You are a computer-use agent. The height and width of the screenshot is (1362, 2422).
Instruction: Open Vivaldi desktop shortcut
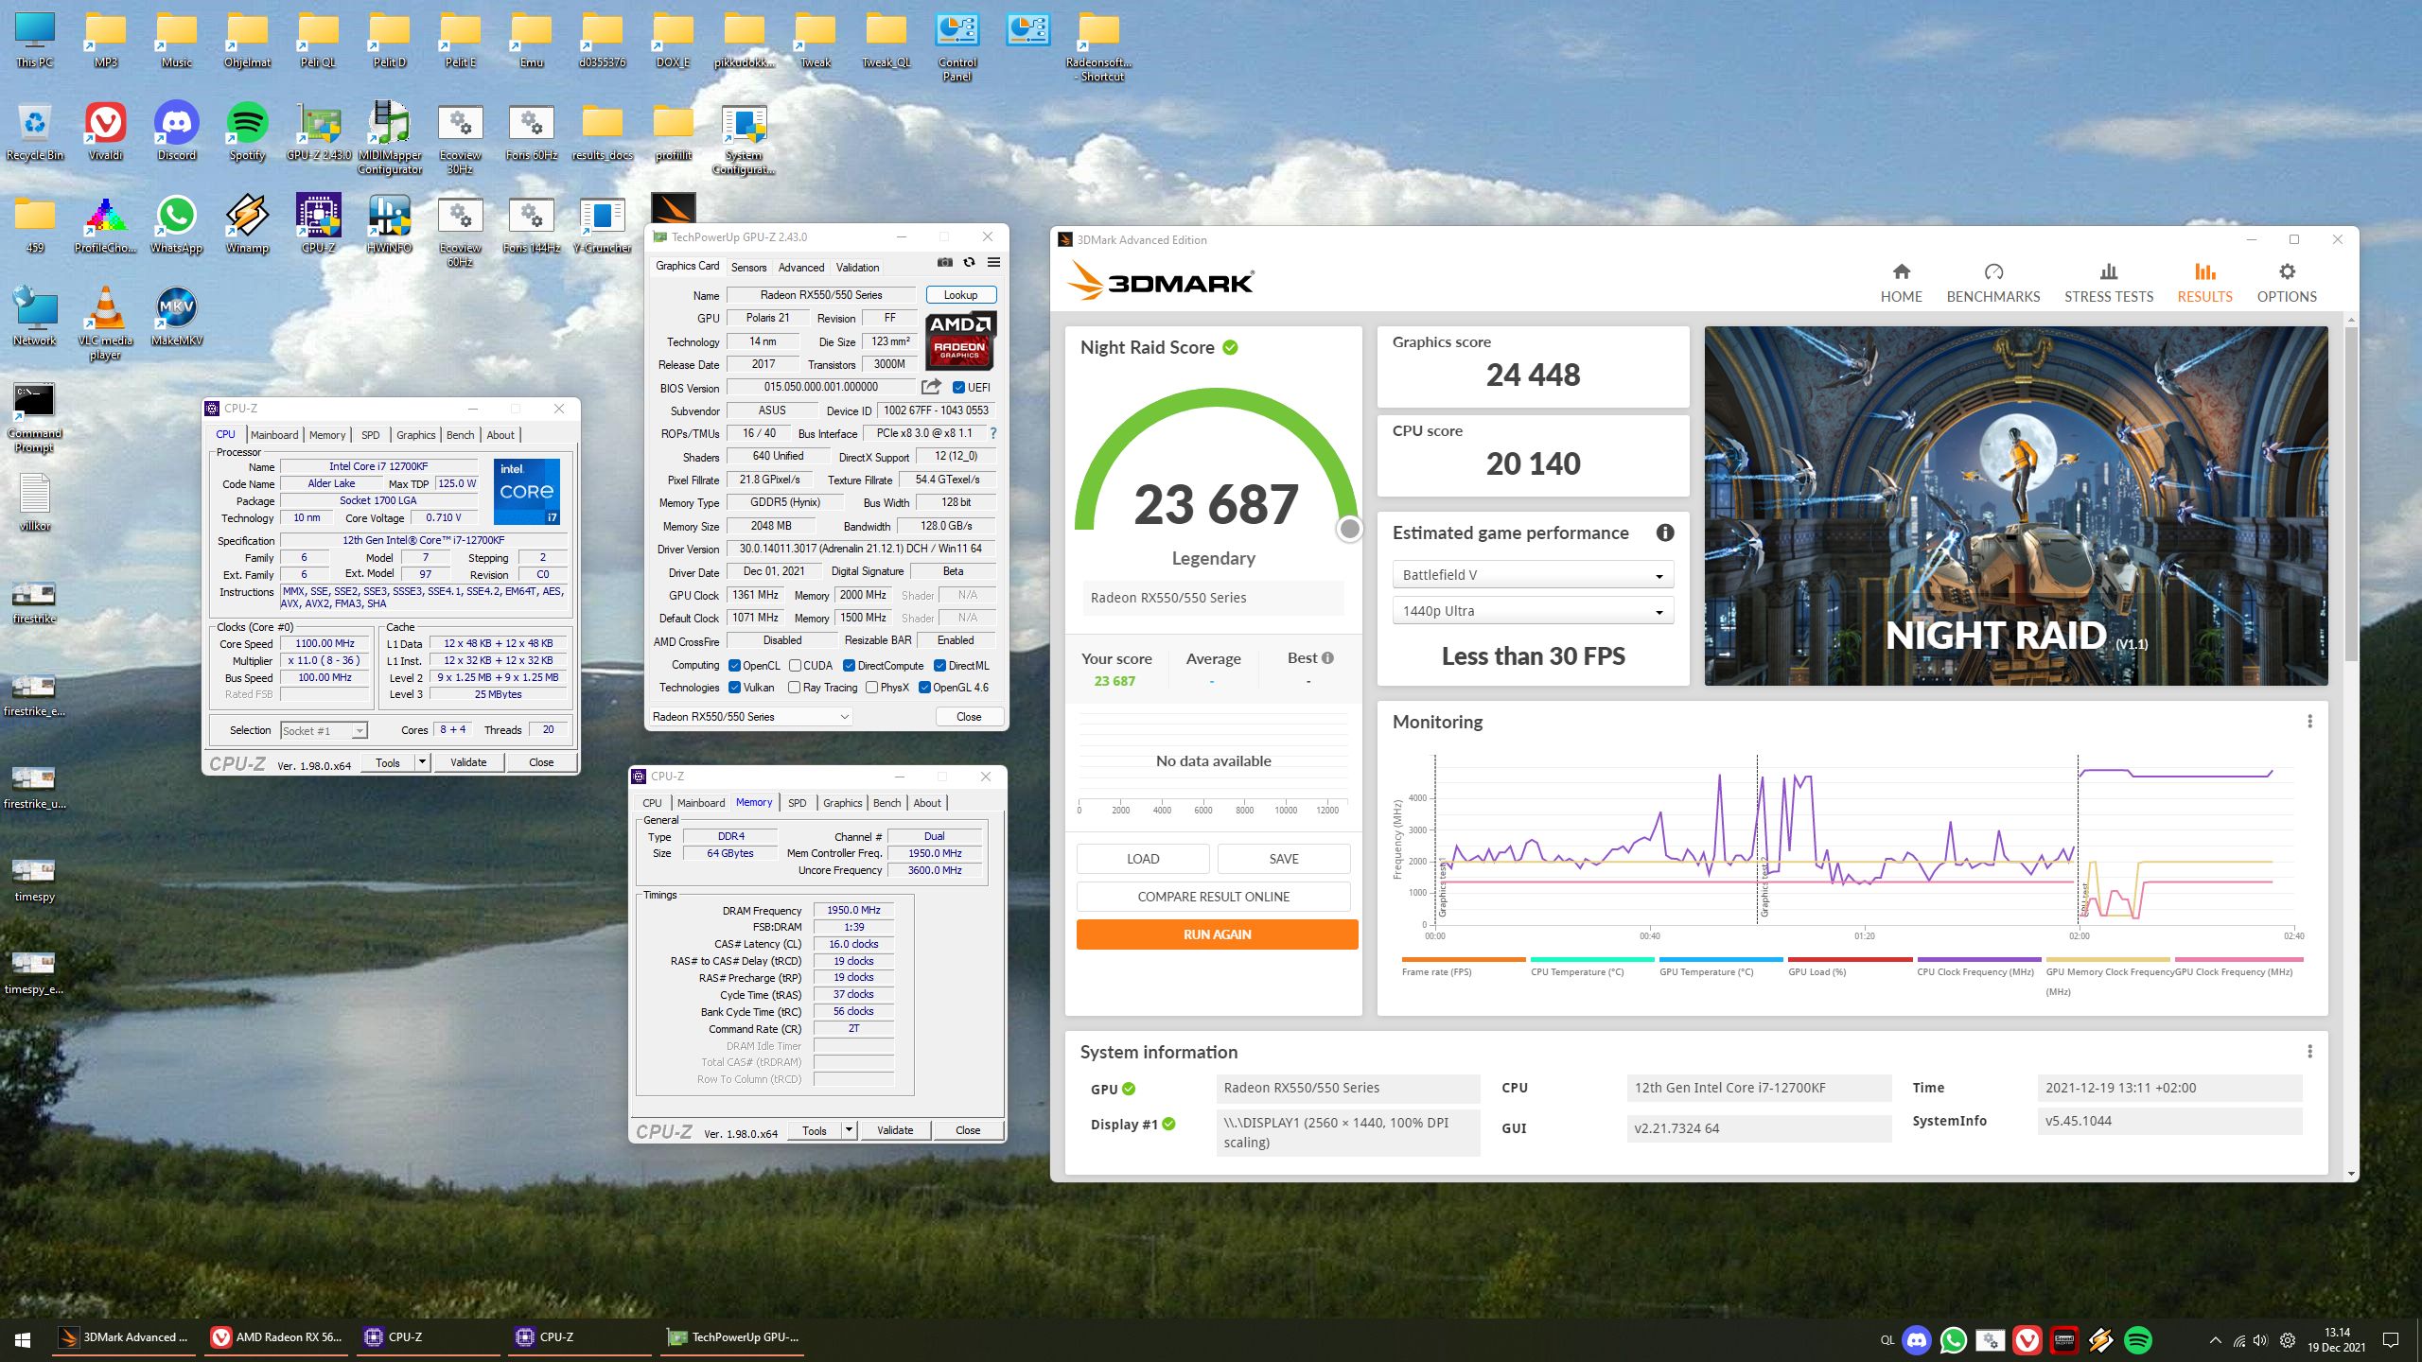(106, 132)
